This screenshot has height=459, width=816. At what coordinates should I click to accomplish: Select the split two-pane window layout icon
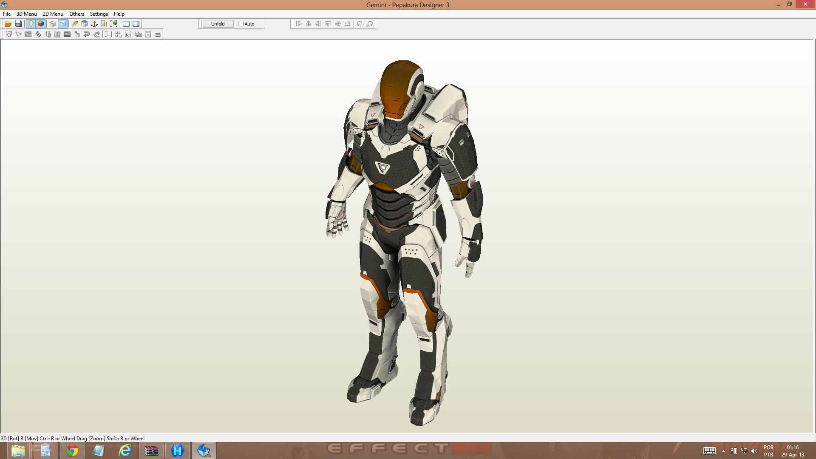click(126, 24)
